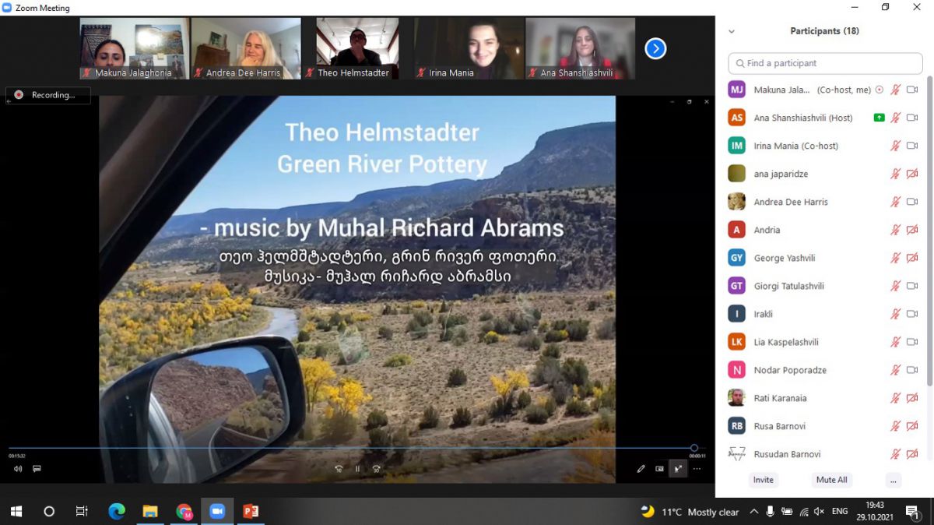Viewport: 934px width, 525px height.
Task: Click the skip forward 30 seconds icon
Action: (x=377, y=469)
